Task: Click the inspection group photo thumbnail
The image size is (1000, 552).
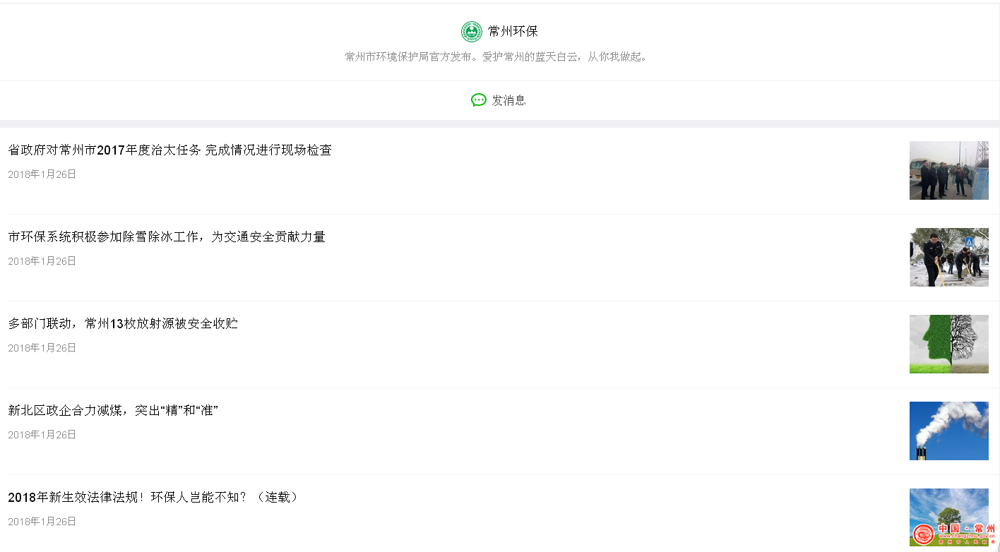Action: (x=948, y=170)
